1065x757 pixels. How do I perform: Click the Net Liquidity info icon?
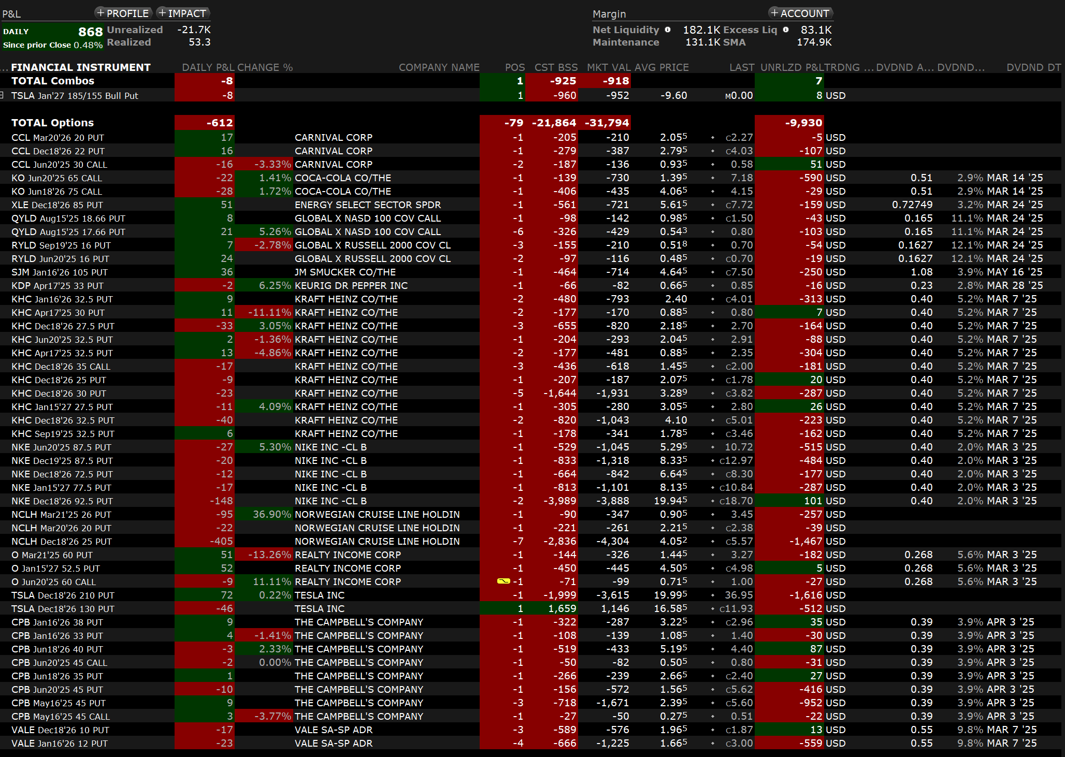[668, 30]
